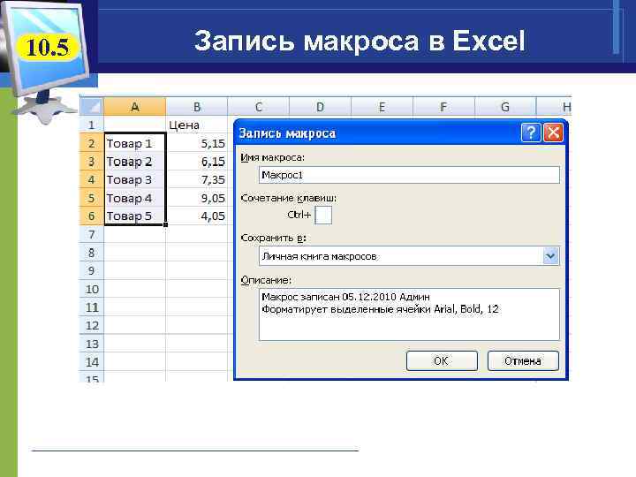Select row 13 header
This screenshot has height=477, width=636.
[92, 344]
